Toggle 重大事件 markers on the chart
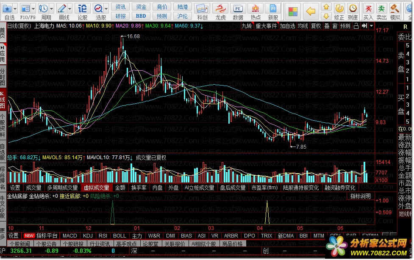414x260 pixels. point(266,26)
